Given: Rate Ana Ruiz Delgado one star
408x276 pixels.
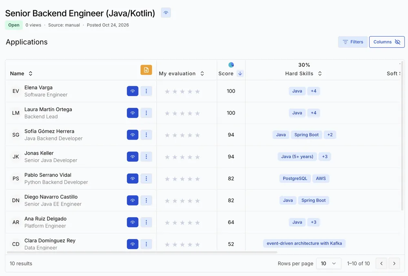Looking at the screenshot, I should pyautogui.click(x=167, y=223).
